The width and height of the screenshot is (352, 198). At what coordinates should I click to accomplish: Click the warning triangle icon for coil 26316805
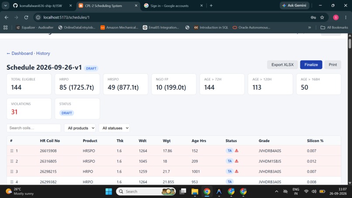[237, 161]
